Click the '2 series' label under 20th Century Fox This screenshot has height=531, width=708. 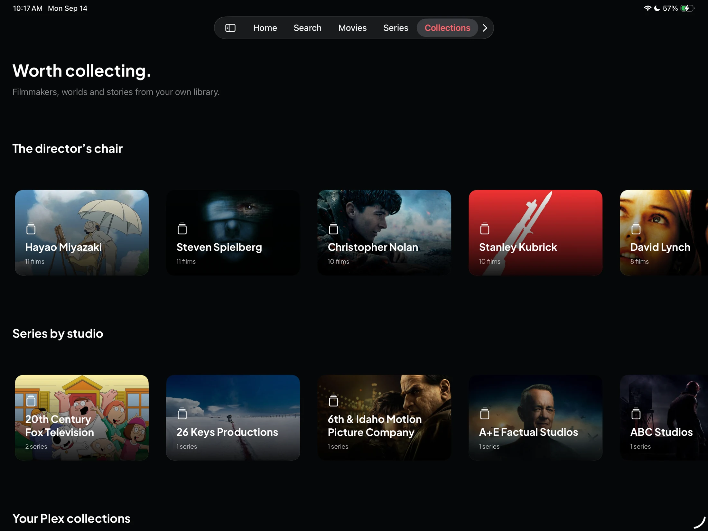tap(36, 446)
